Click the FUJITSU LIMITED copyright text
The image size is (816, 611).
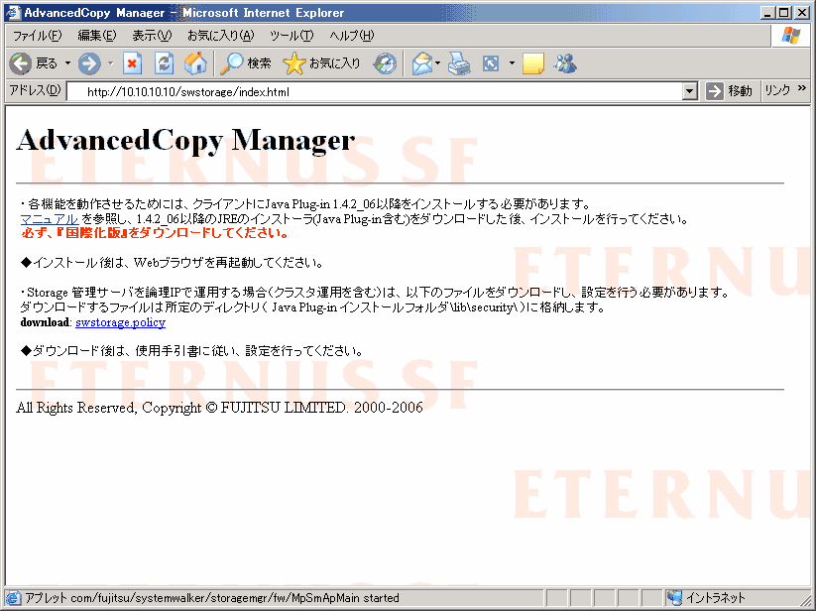click(219, 408)
